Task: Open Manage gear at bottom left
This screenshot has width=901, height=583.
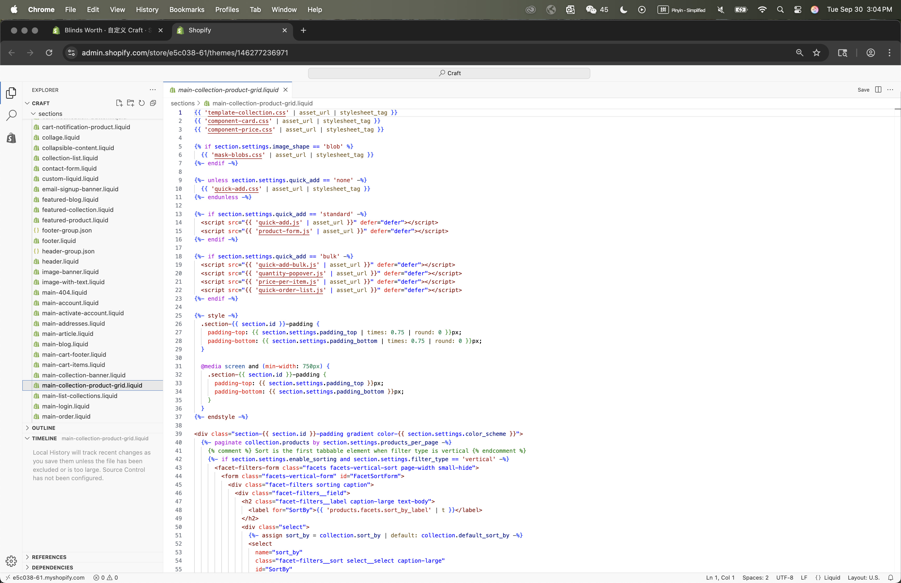Action: pyautogui.click(x=11, y=561)
